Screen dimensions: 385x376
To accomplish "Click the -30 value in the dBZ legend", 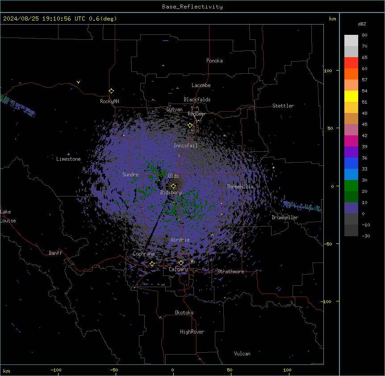I will point(366,236).
